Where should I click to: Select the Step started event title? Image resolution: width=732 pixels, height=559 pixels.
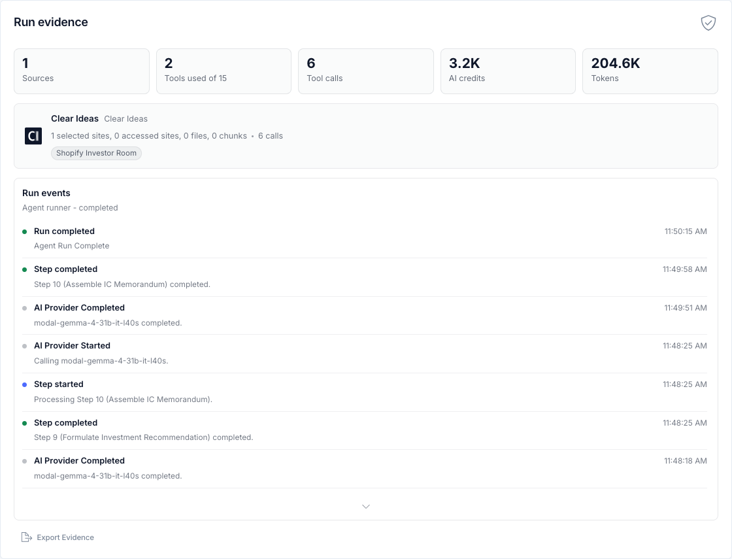click(x=59, y=384)
